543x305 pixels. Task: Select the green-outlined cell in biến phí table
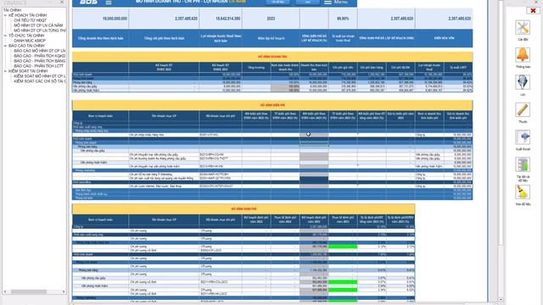pos(314,144)
